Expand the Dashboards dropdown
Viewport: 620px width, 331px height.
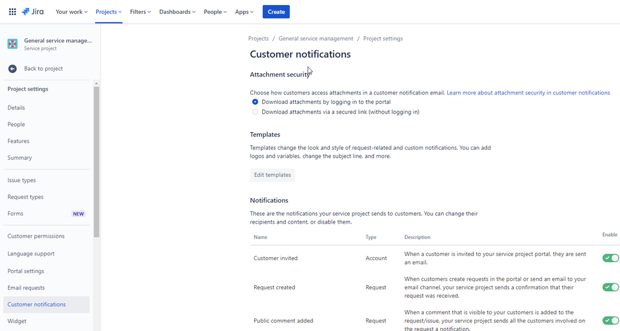(x=177, y=12)
